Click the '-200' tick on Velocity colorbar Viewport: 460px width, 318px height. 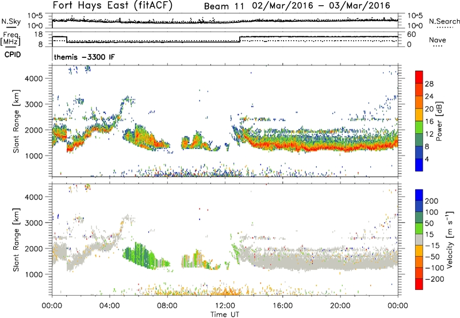[435, 279]
